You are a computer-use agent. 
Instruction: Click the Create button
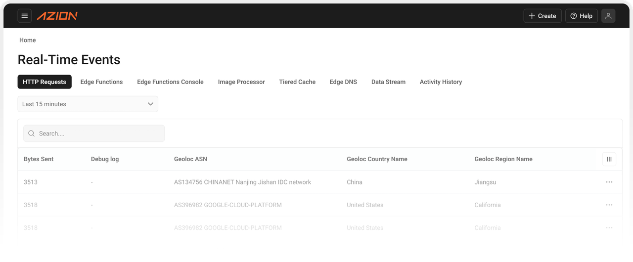point(542,16)
